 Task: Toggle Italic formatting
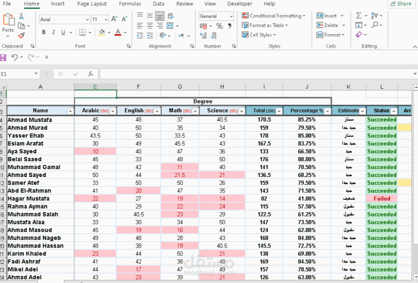53,32
